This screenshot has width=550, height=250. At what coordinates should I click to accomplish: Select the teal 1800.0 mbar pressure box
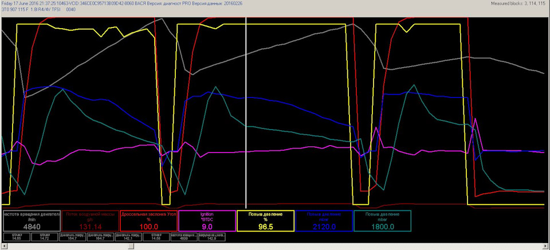point(382,220)
